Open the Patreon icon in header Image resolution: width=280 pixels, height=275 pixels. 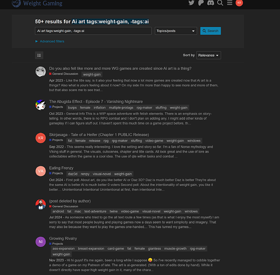[x=201, y=3]
